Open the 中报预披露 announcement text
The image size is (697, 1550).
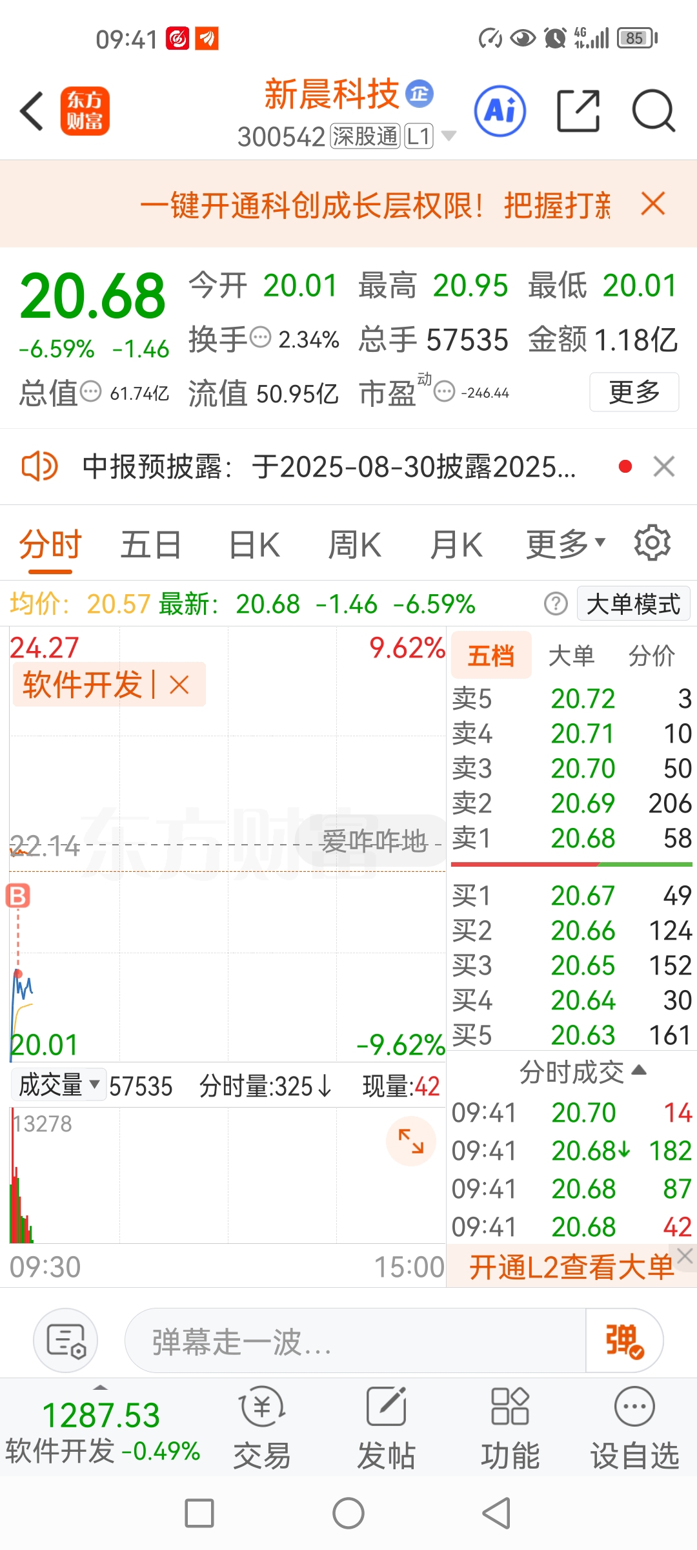[329, 466]
